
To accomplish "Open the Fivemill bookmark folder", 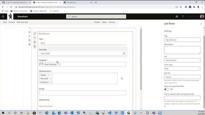I will (54, 11).
